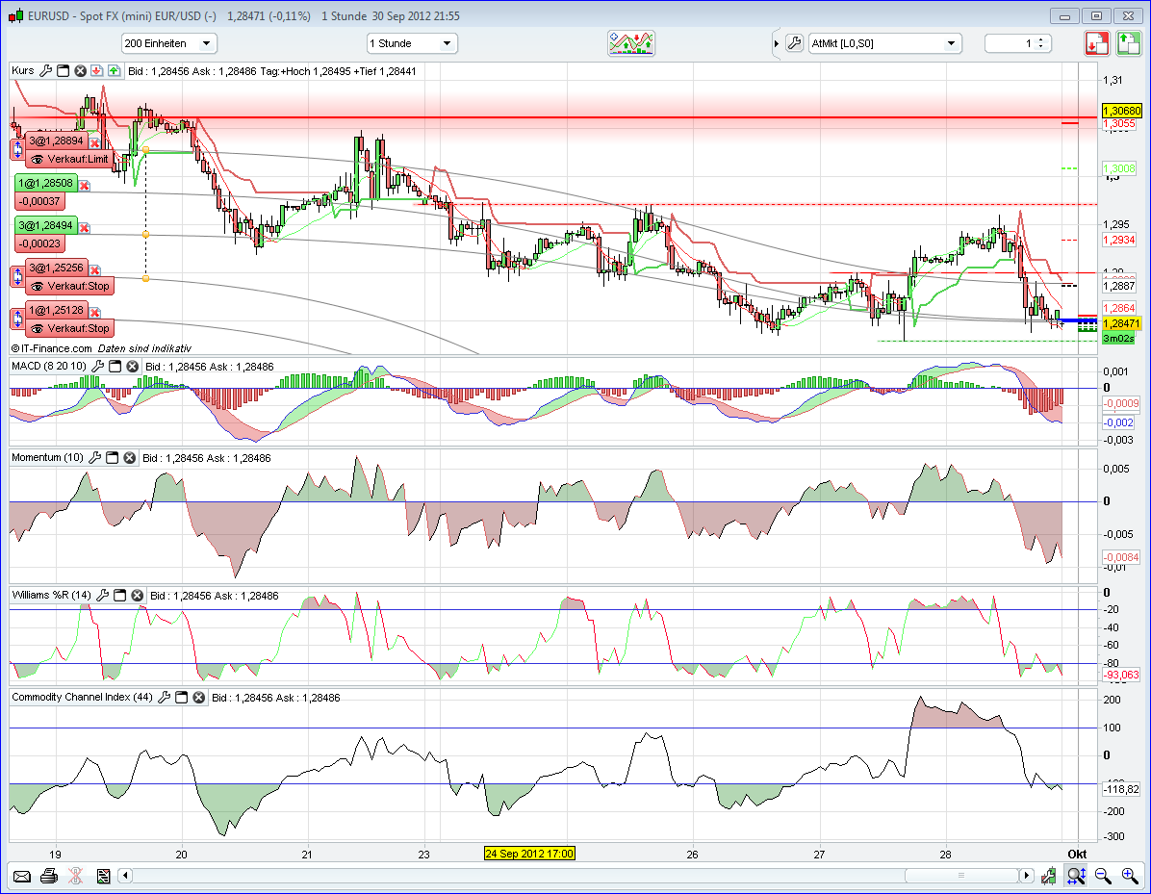Click the red sell order button
The height and width of the screenshot is (894, 1151).
(x=1097, y=43)
